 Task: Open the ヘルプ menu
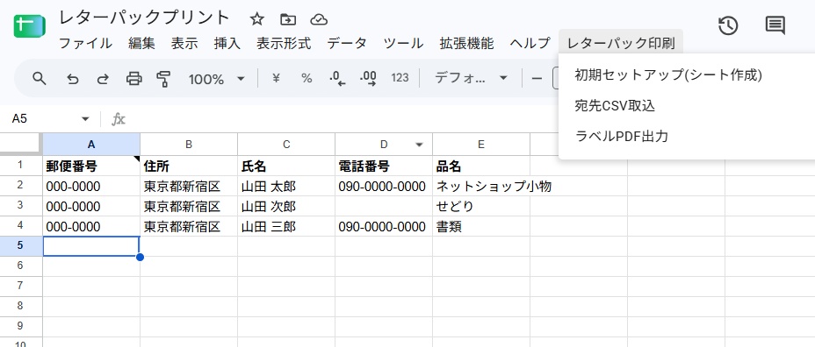530,43
